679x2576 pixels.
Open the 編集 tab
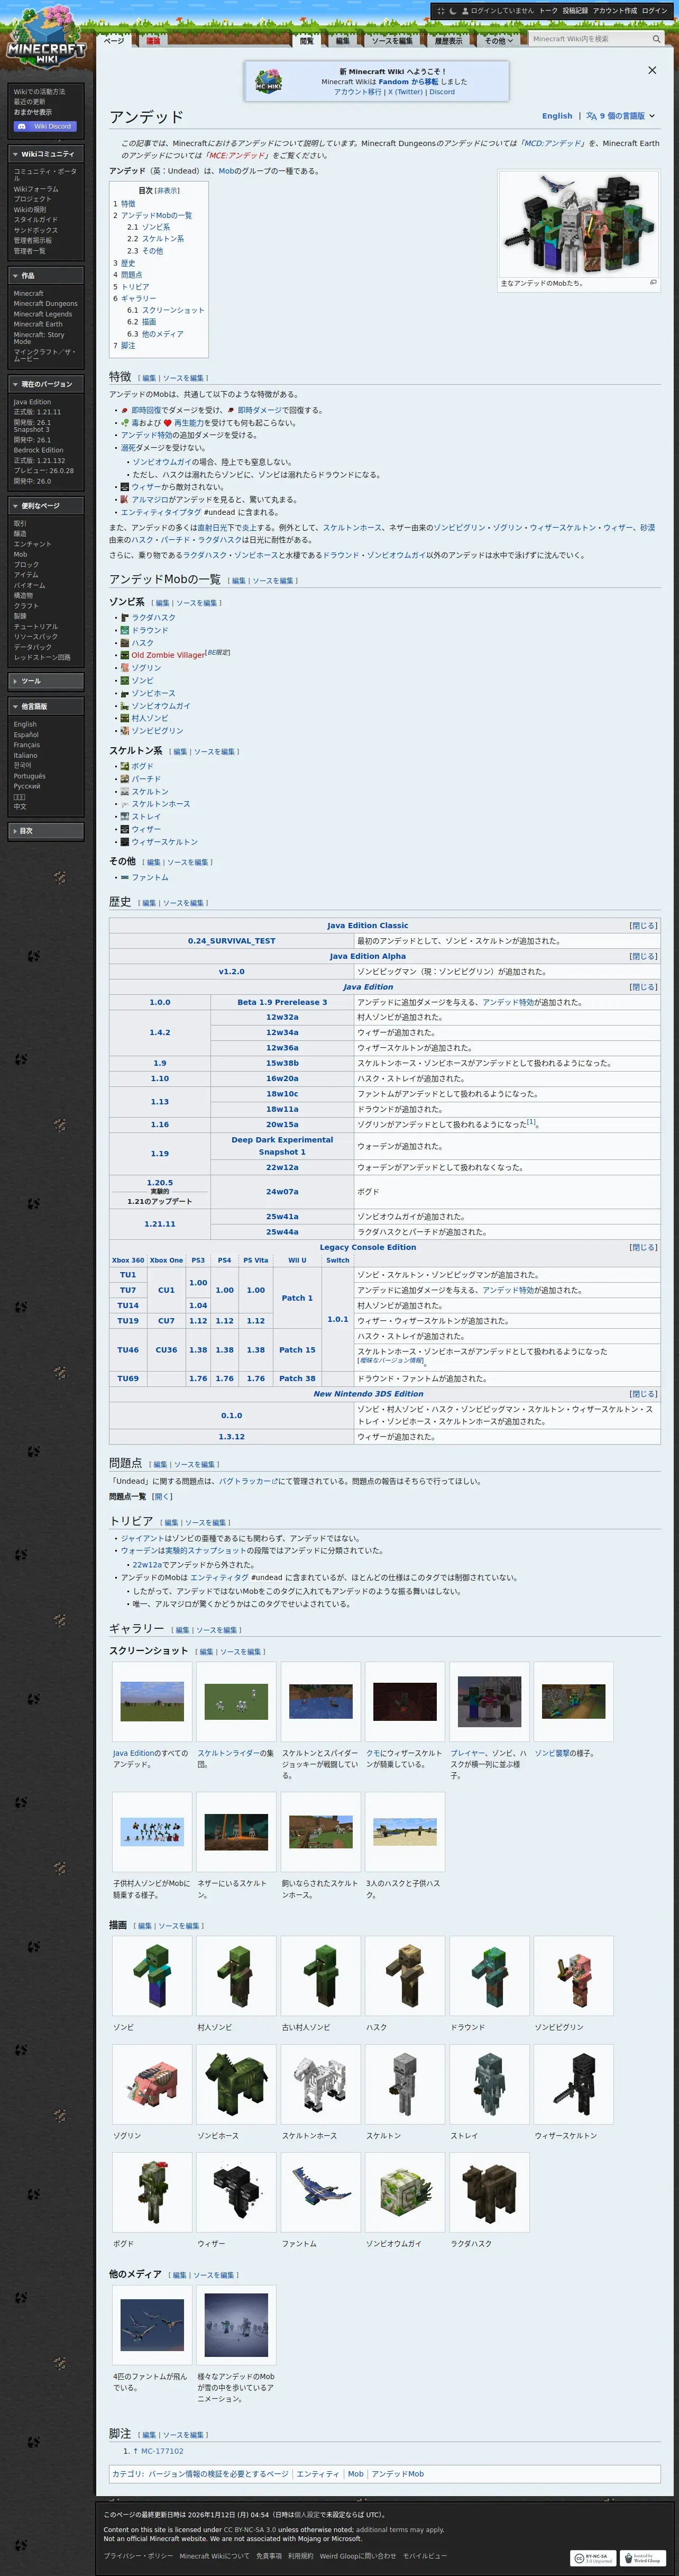click(x=343, y=40)
